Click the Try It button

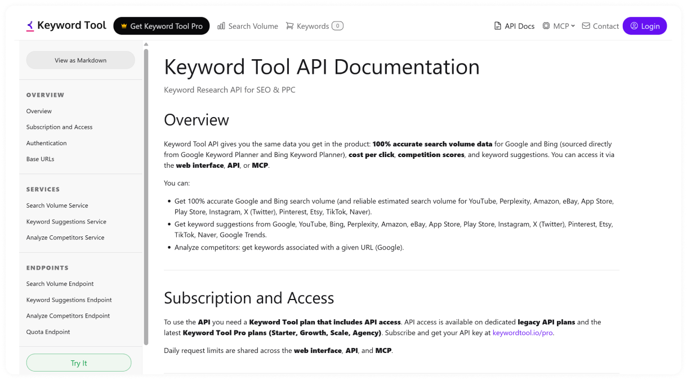point(79,363)
